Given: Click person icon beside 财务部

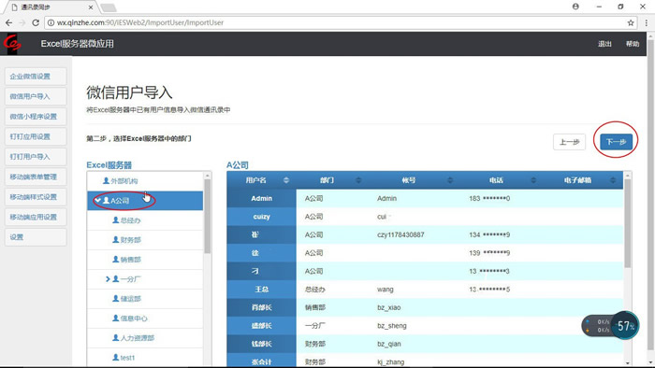Looking at the screenshot, I should [x=116, y=240].
